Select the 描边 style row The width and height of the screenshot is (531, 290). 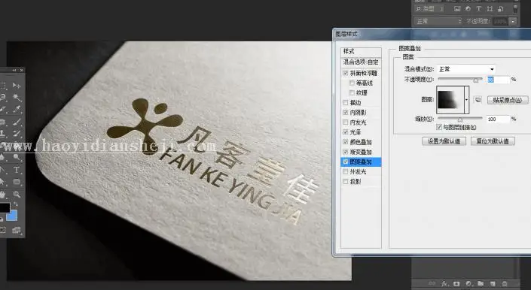361,103
